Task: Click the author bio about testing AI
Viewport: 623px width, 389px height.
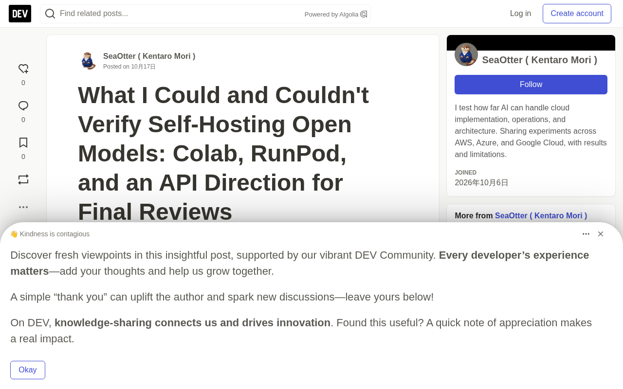Action: coord(531,131)
